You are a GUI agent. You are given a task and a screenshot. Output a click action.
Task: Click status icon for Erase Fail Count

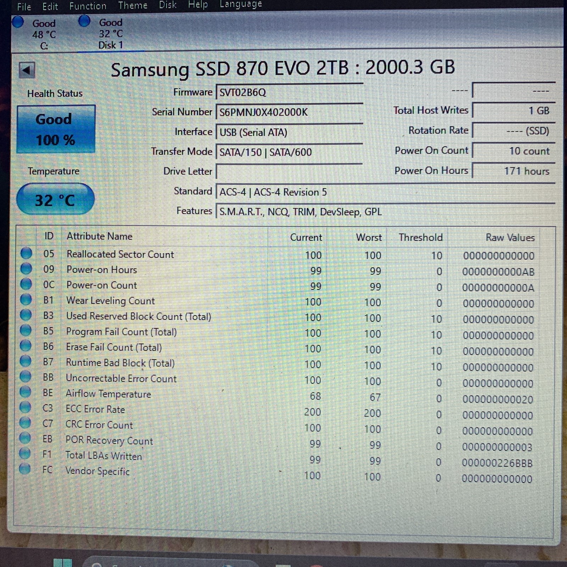(x=26, y=345)
